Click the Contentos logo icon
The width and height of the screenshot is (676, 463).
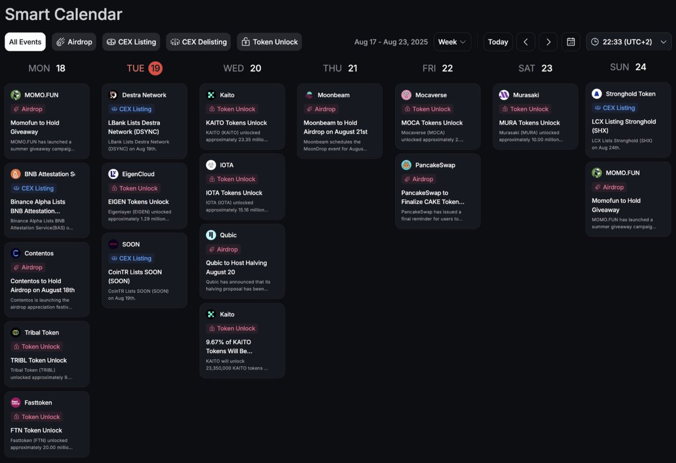tap(16, 253)
